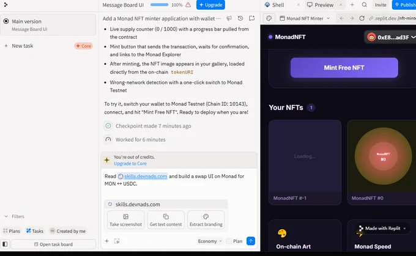Click the Upgrade button

click(210, 5)
